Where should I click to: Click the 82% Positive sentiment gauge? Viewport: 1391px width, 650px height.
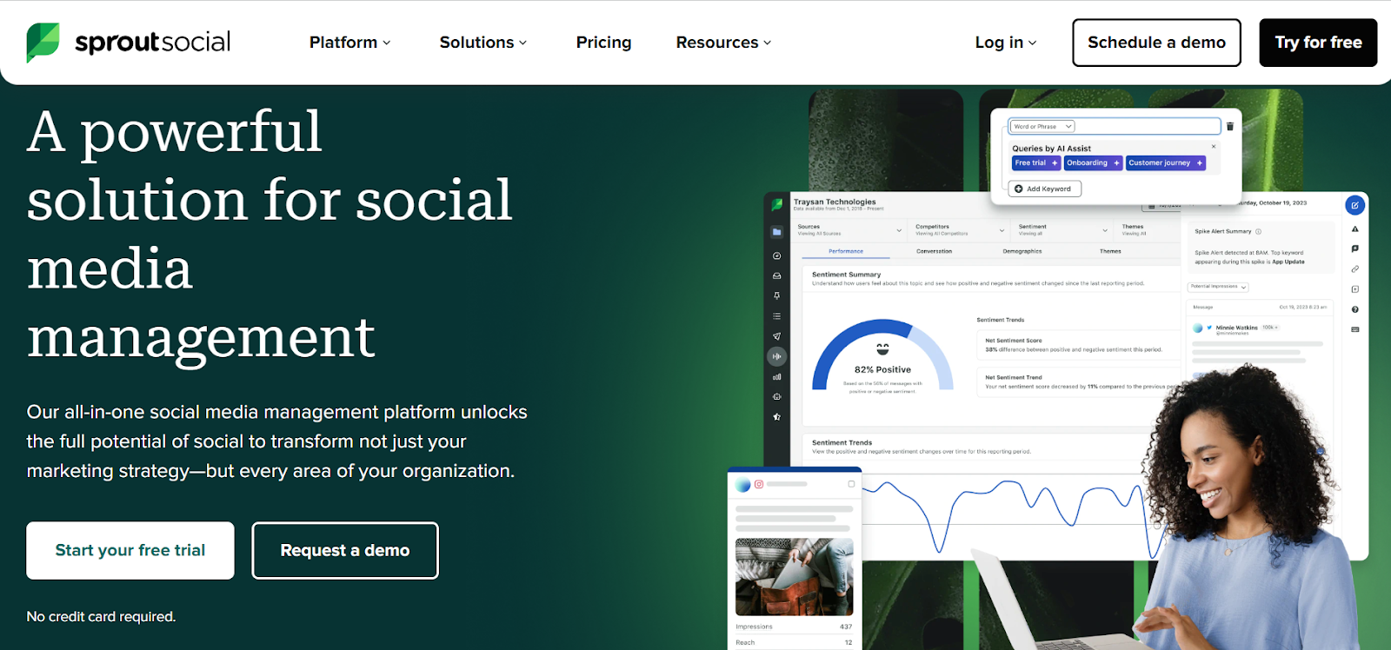(x=882, y=355)
